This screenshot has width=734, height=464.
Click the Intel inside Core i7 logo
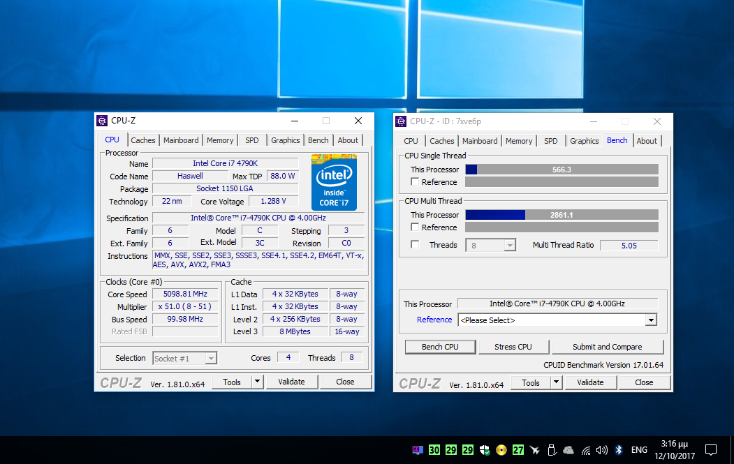[x=335, y=182]
